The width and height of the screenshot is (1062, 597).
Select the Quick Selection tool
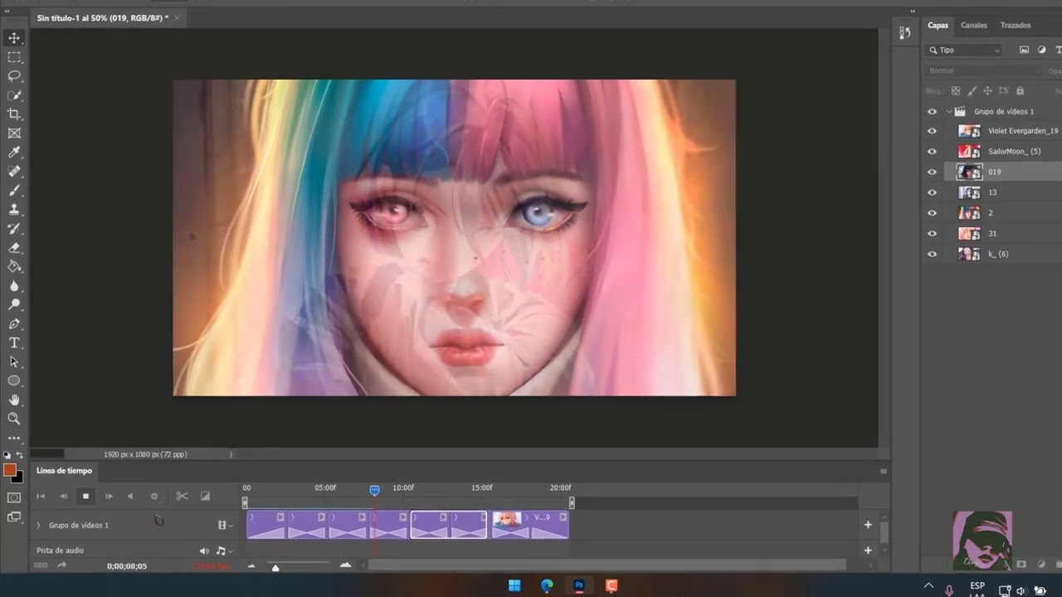point(14,95)
